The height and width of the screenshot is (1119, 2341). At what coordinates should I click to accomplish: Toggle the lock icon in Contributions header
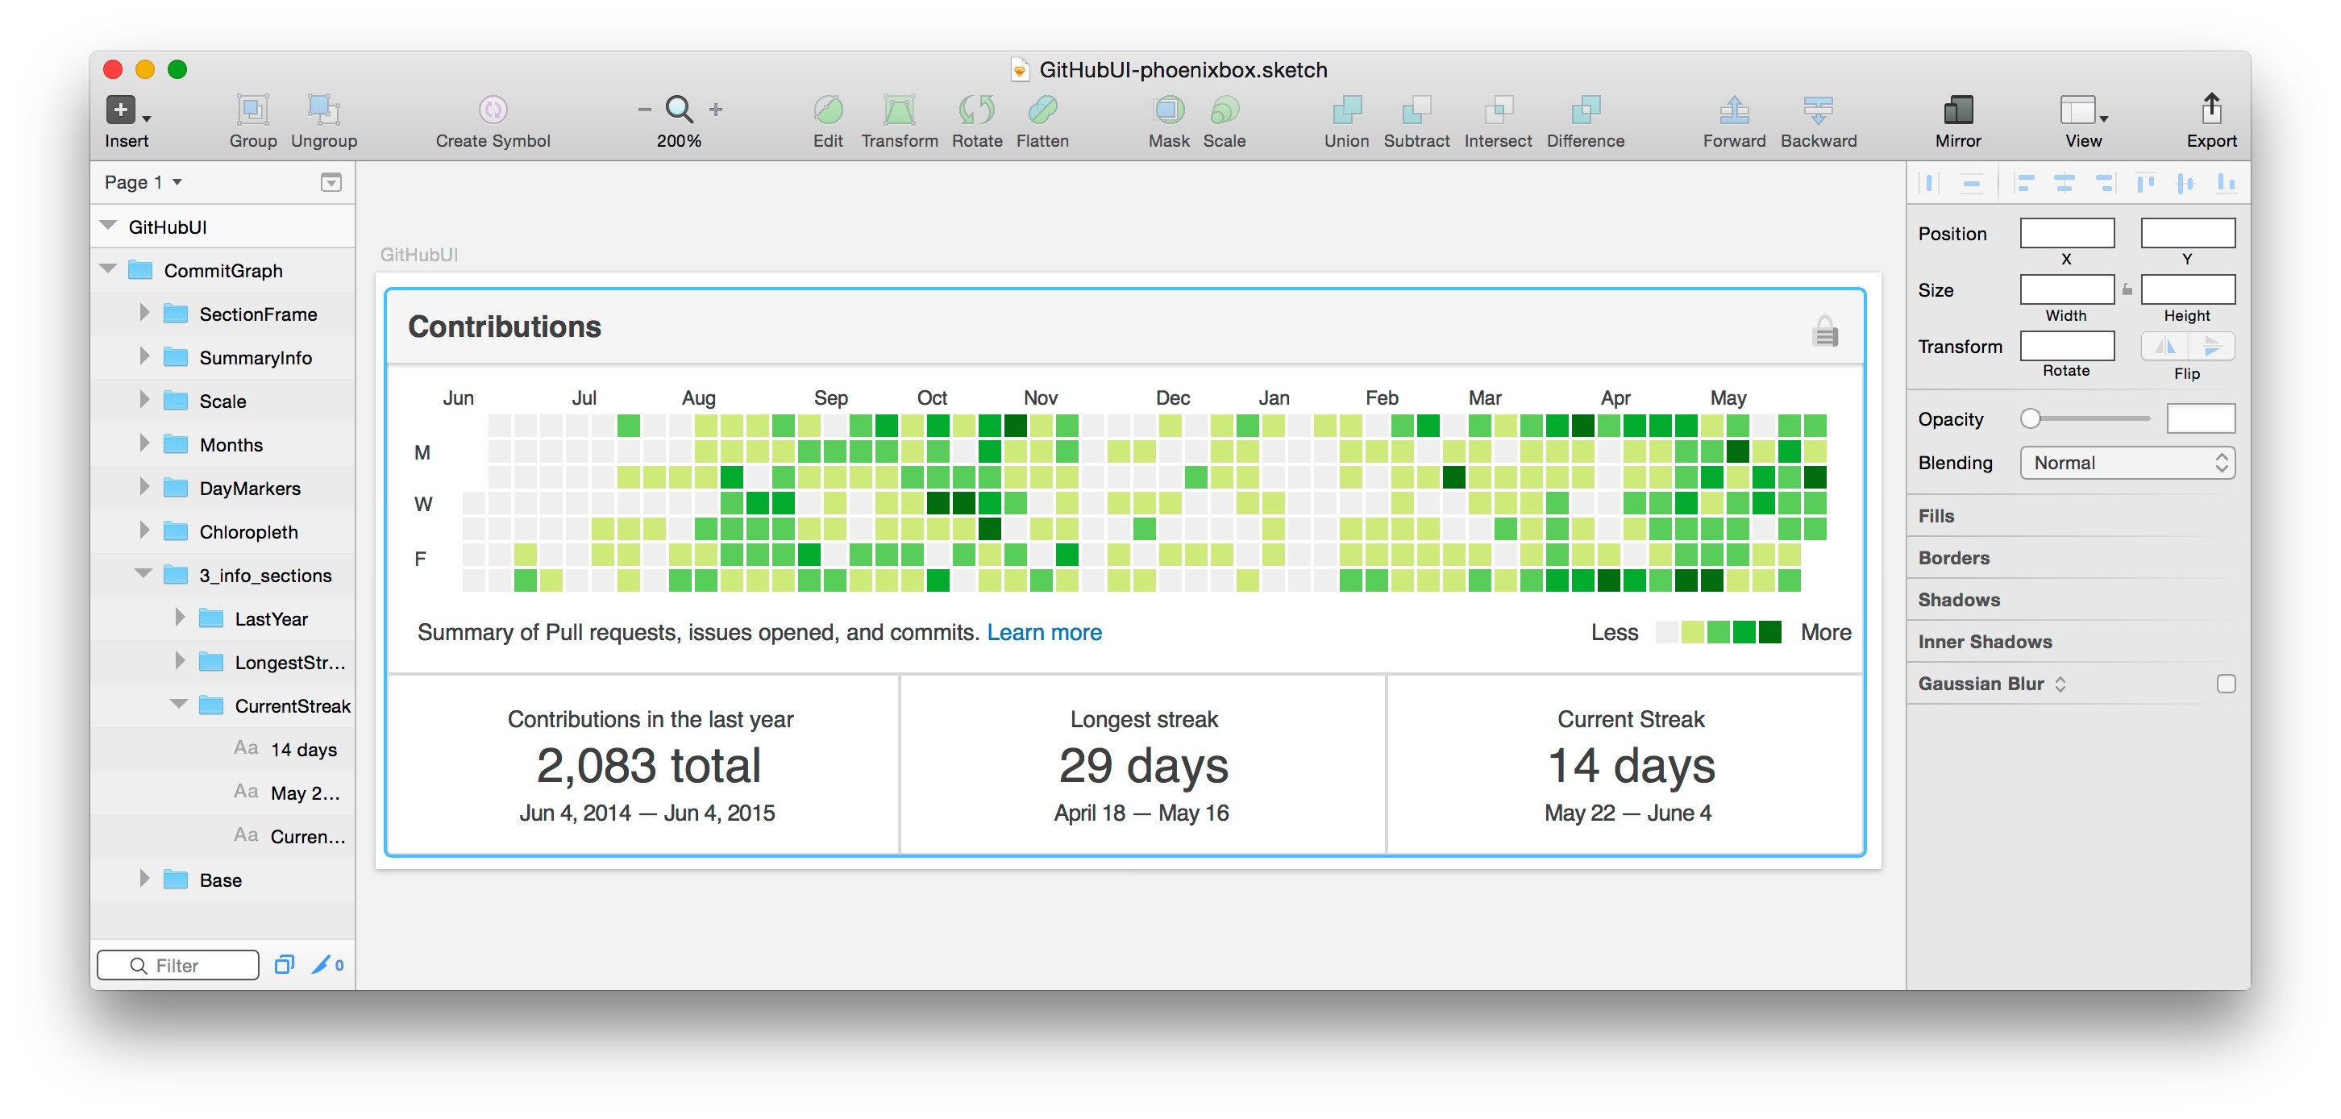tap(1825, 331)
